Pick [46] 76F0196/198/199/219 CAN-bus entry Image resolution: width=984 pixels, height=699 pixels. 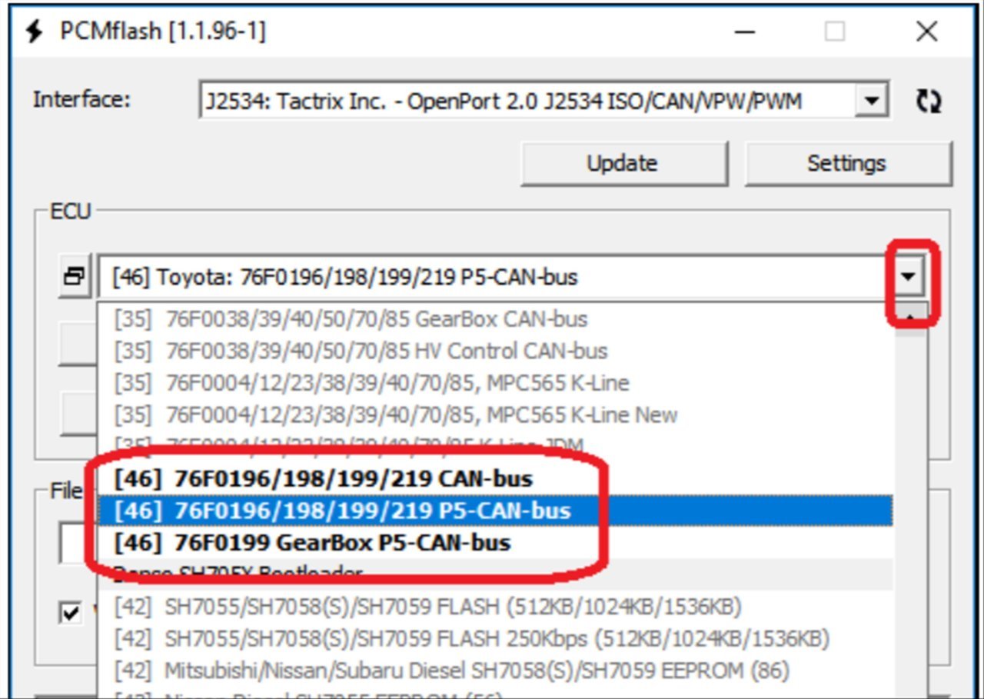[495, 478]
